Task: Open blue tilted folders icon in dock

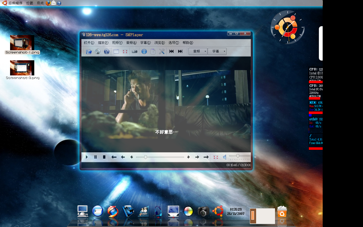Action: pos(128,211)
